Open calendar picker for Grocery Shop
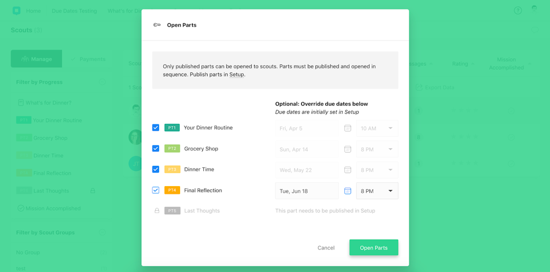550x272 pixels. (348, 149)
